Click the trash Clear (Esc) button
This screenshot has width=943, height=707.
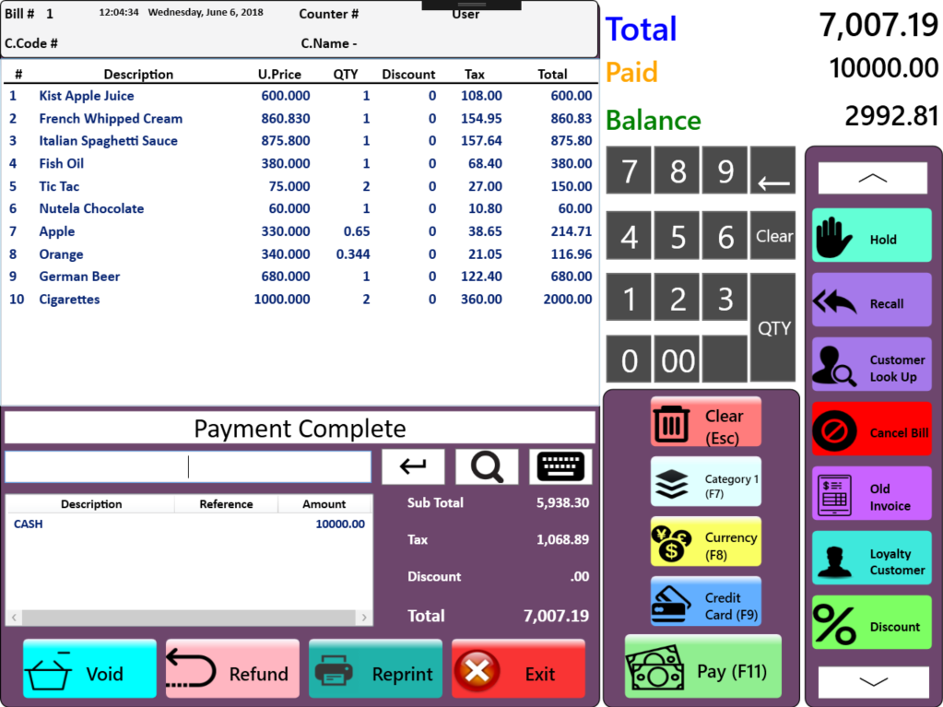point(705,422)
